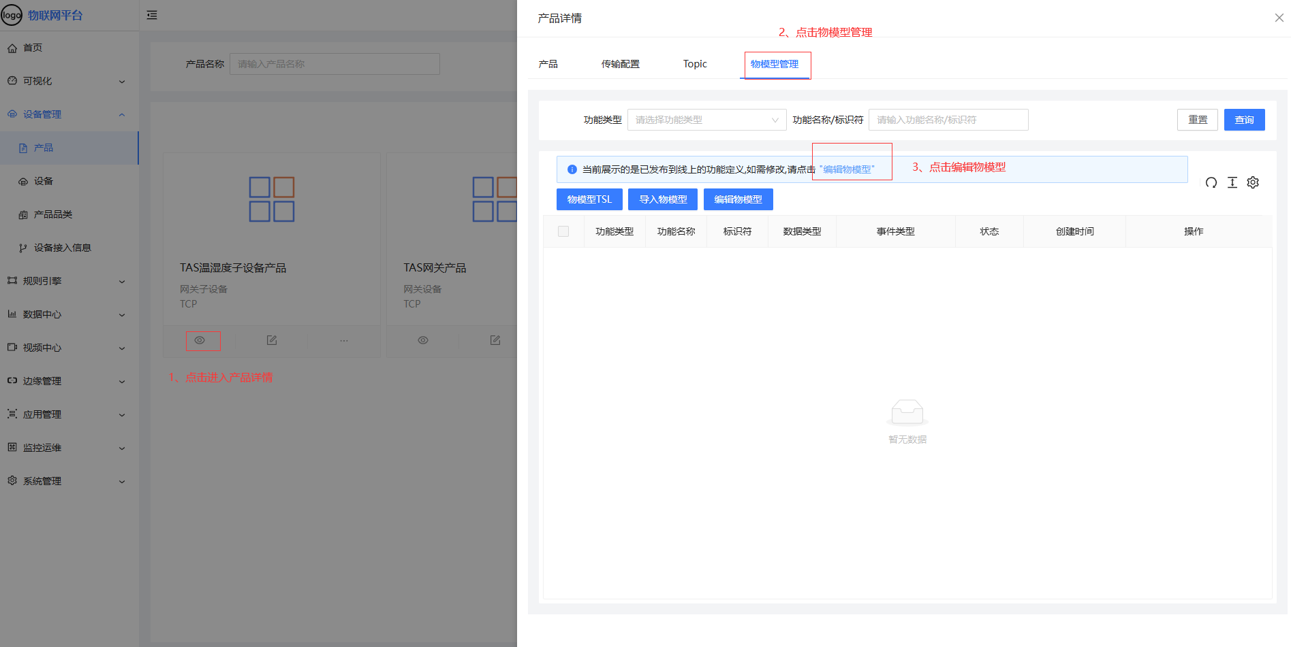
Task: Switch to the Topic tab
Action: (695, 64)
